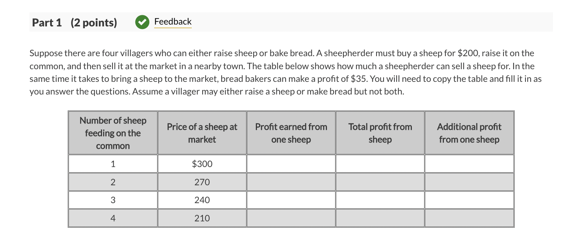Click the number 2 in the sheep column
This screenshot has width=569, height=250.
(112, 182)
